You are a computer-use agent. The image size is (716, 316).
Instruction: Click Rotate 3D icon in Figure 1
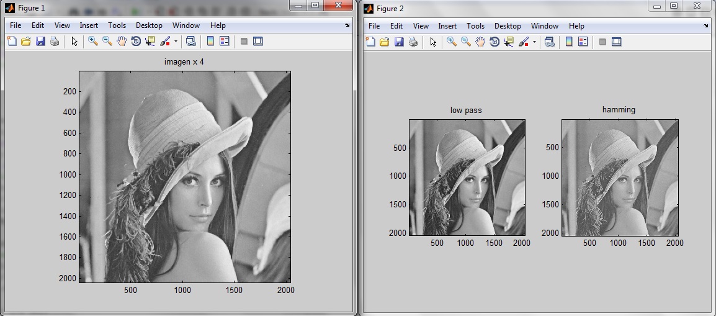point(136,42)
